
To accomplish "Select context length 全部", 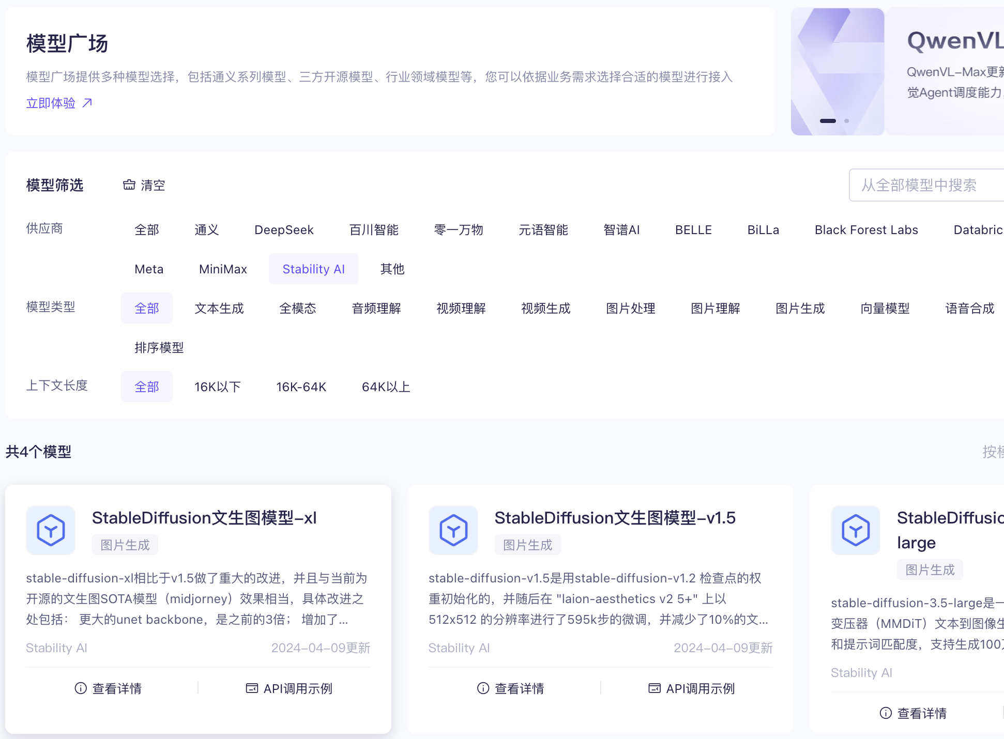I will pos(147,387).
